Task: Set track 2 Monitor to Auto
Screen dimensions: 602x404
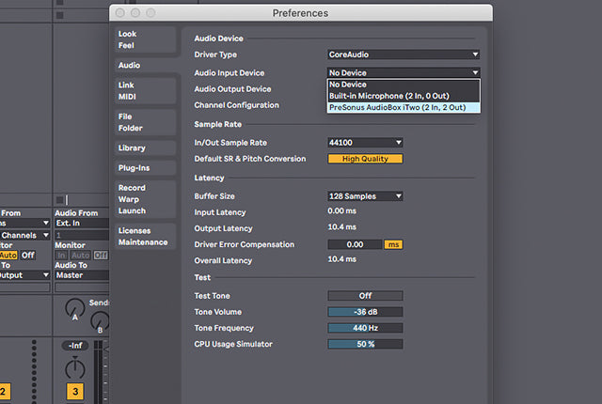Action: click(8, 256)
